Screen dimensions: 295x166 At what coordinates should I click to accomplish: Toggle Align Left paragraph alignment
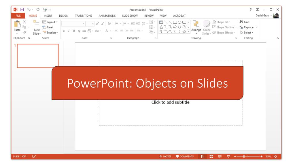[x=116, y=31]
